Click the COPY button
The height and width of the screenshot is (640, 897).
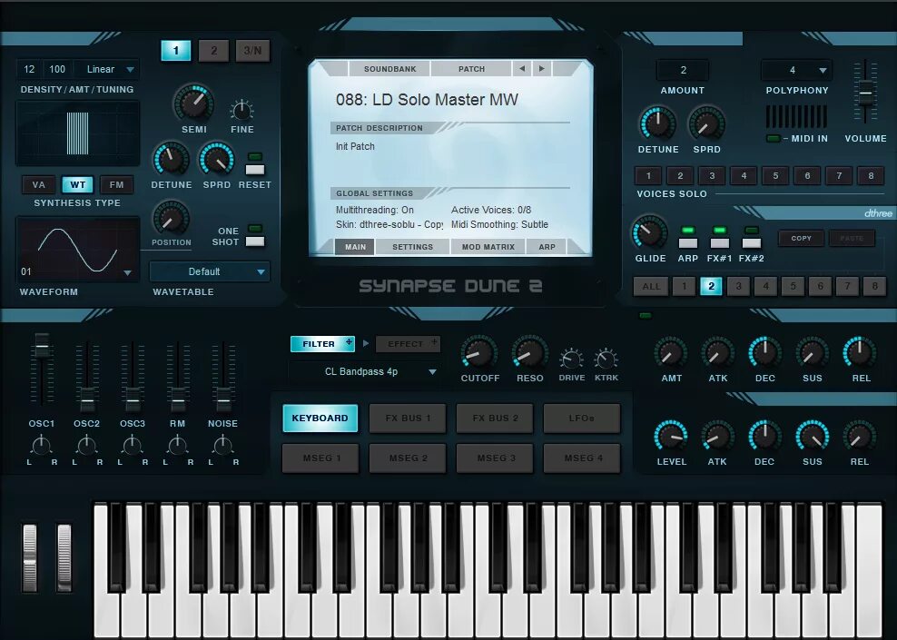point(801,238)
